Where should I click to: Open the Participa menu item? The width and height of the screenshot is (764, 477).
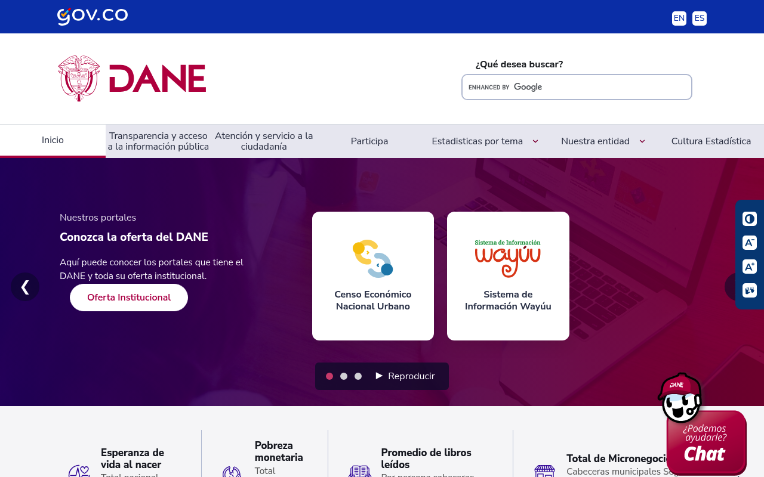point(369,141)
